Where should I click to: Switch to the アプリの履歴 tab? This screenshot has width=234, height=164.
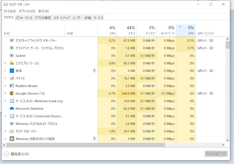pos(43,18)
